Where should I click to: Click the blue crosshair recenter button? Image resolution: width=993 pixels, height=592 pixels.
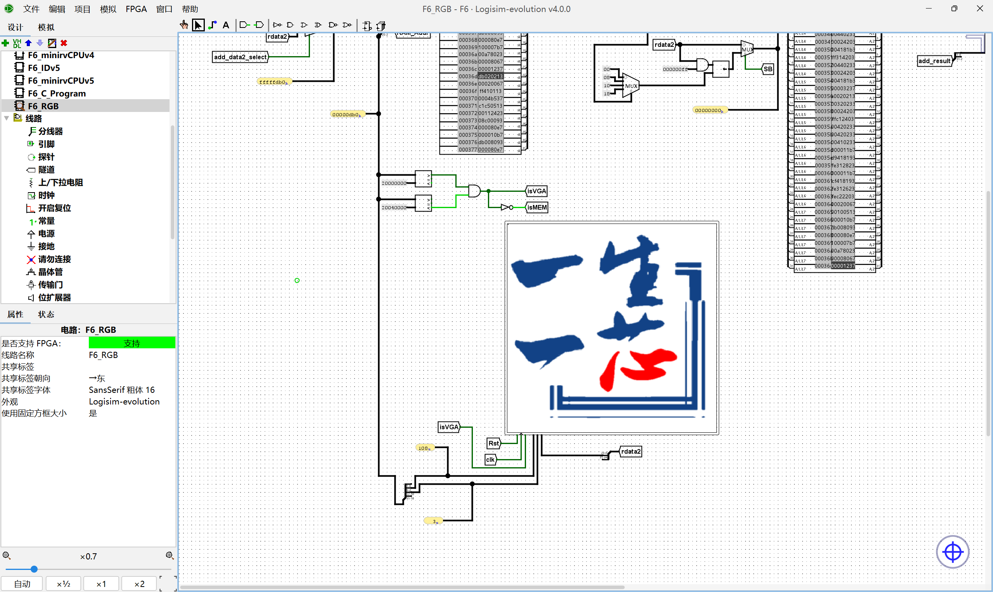(x=952, y=552)
